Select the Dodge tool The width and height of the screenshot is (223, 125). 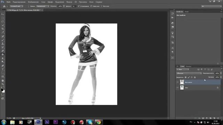(2, 62)
